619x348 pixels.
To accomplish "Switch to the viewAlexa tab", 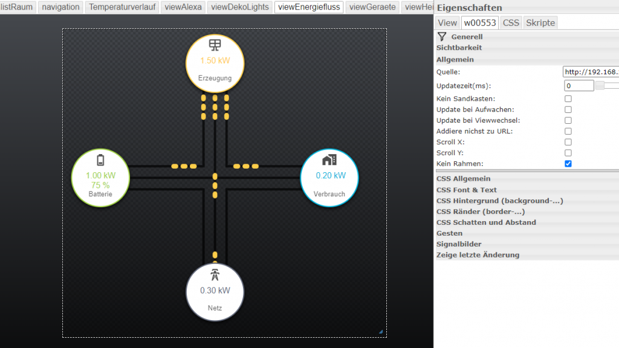I will (184, 7).
